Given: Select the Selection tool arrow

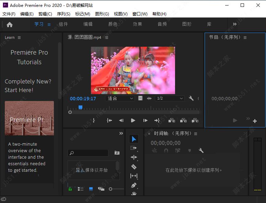Looking at the screenshot, I should pyautogui.click(x=134, y=139).
